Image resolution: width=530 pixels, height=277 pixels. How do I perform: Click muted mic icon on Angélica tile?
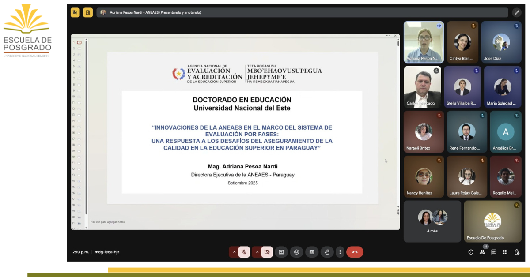(x=516, y=116)
